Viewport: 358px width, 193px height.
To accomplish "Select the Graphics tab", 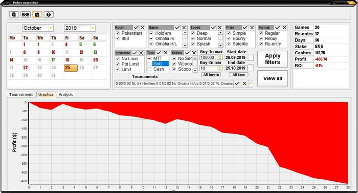I will (46, 94).
